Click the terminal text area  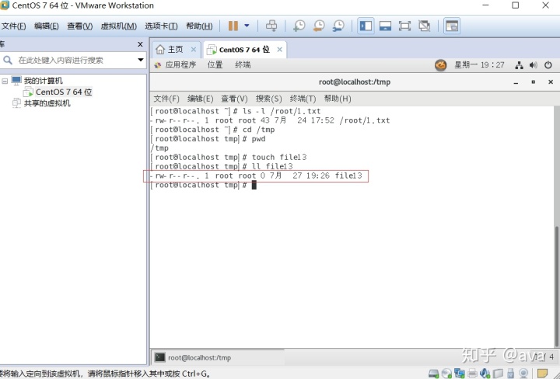coord(352,227)
